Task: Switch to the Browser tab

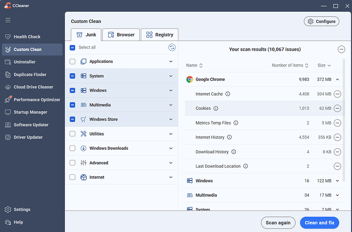Action: 121,35
